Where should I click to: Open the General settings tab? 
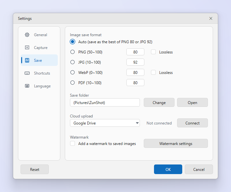click(x=39, y=35)
